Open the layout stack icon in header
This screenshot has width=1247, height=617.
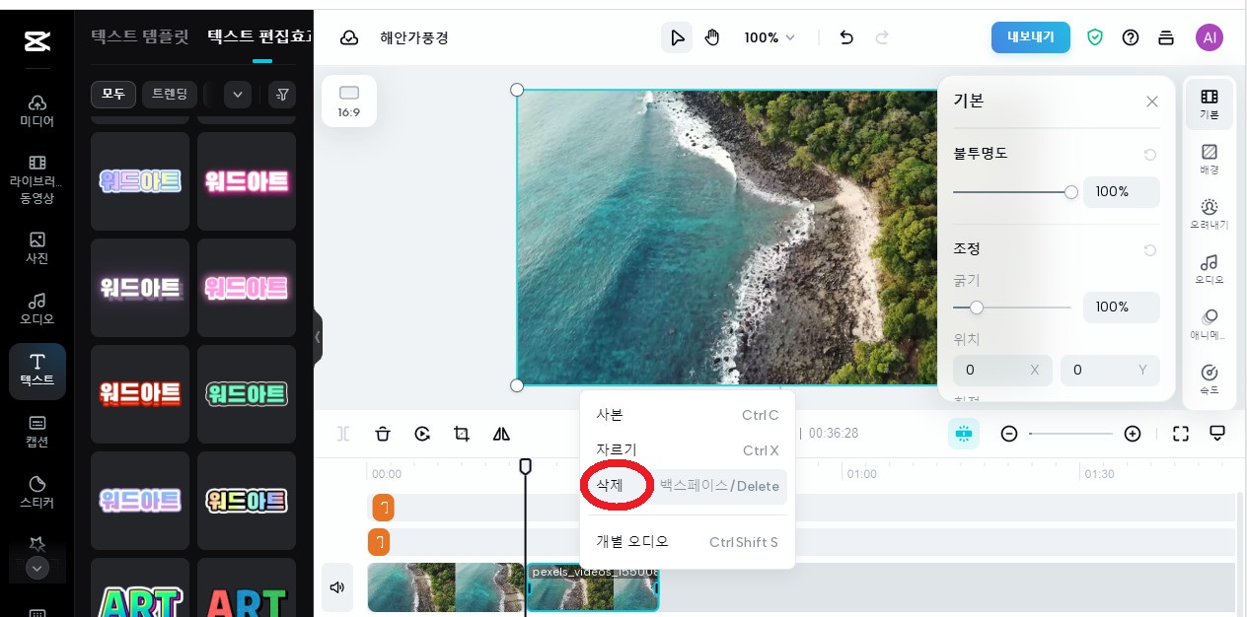tap(1166, 37)
